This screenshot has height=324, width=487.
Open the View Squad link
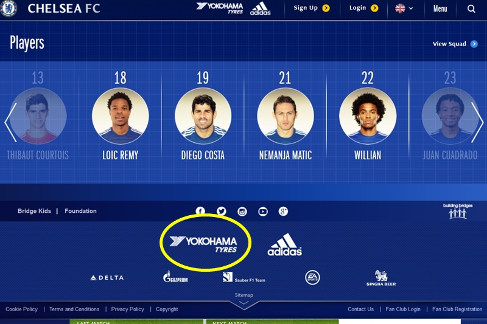point(455,44)
